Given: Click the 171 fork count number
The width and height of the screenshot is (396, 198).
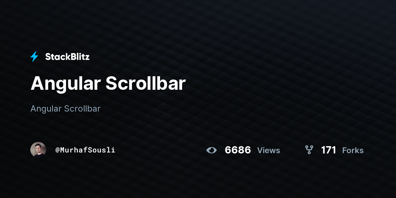Looking at the screenshot, I should pyautogui.click(x=328, y=150).
